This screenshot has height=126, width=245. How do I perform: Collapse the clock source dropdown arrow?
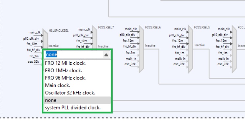click(x=106, y=55)
